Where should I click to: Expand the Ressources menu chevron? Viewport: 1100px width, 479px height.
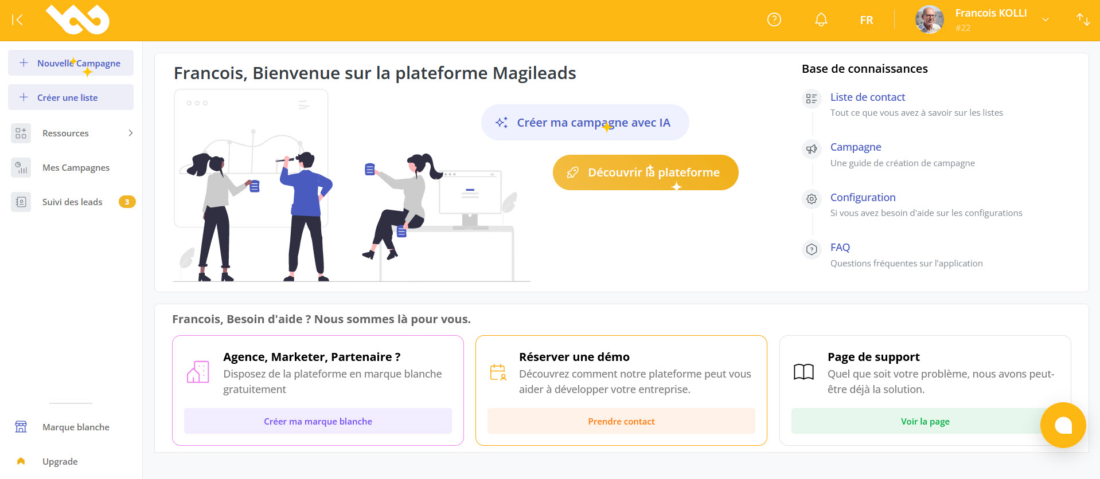pyautogui.click(x=131, y=133)
